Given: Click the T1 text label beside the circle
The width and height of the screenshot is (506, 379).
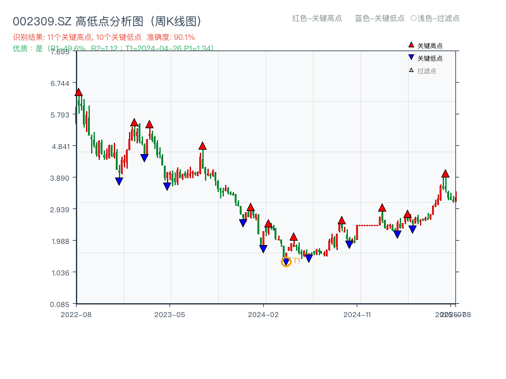Looking at the screenshot, I should click(x=297, y=261).
